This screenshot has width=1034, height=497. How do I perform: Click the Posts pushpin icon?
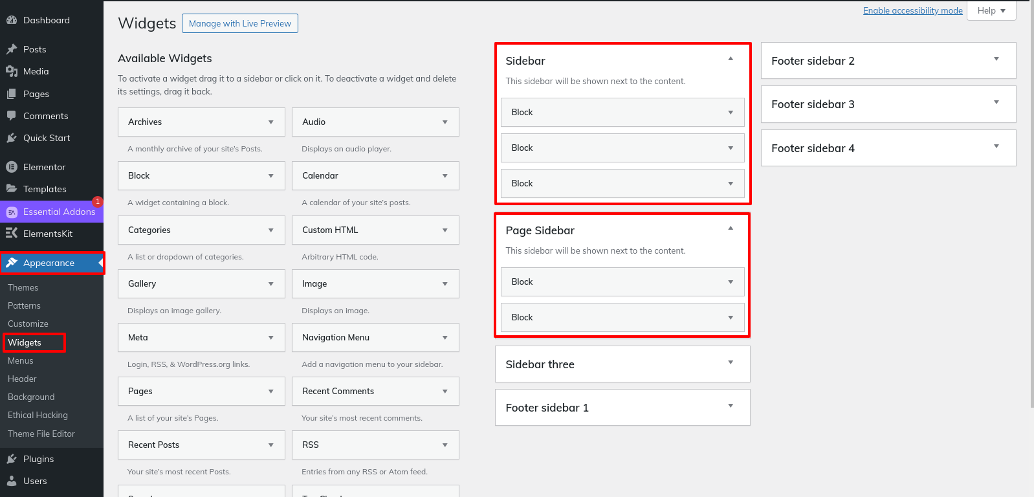12,49
